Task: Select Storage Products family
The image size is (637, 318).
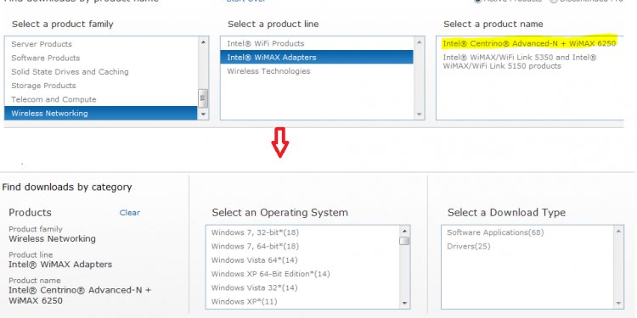Action: 101,85
